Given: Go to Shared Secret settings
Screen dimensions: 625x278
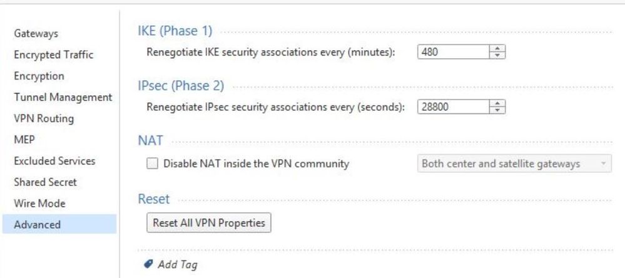Looking at the screenshot, I should (x=46, y=182).
